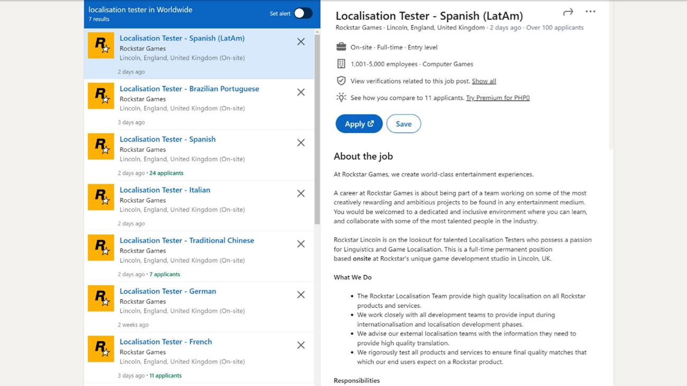Dismiss the Spanish (LatAm) job listing

pos(301,42)
